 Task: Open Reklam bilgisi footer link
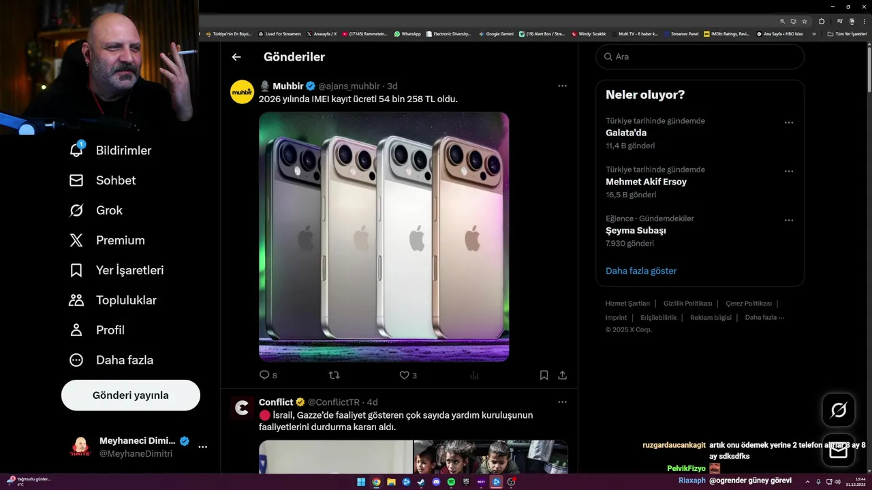pos(711,317)
